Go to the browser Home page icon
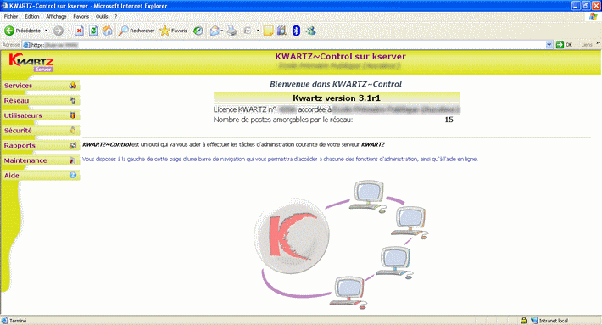 (108, 31)
